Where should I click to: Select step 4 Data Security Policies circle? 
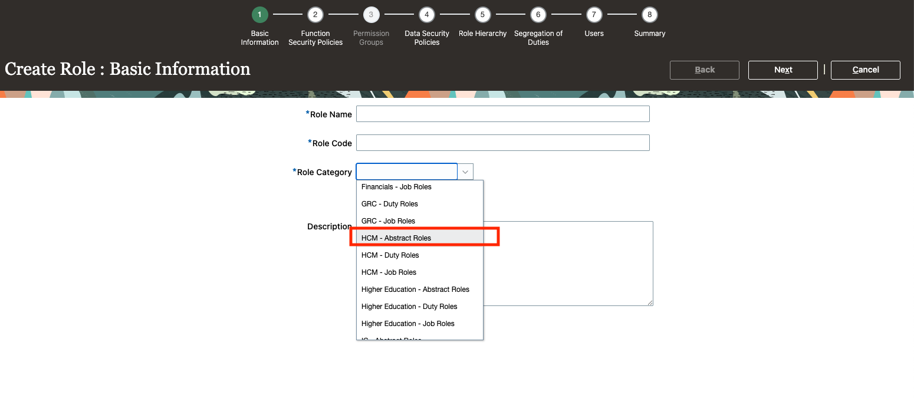click(426, 15)
